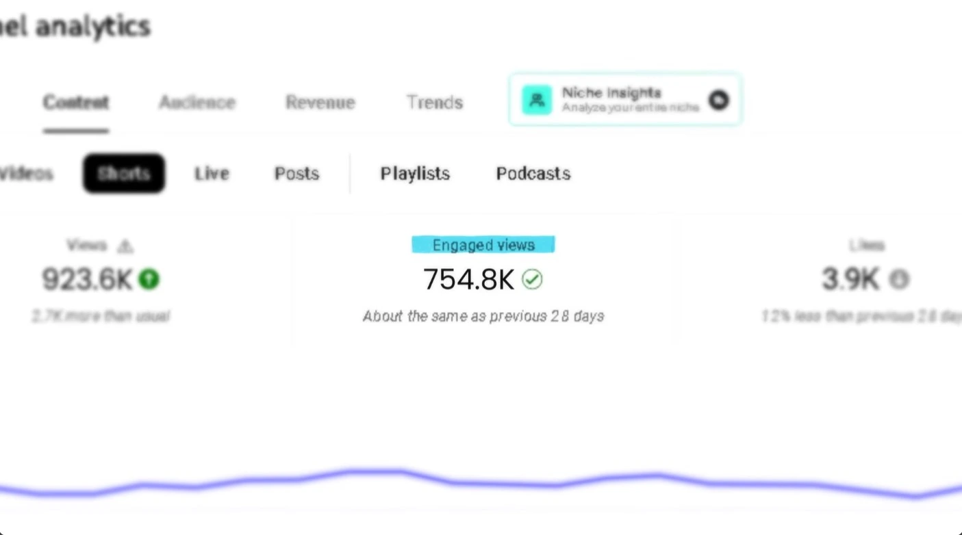Open the Revenue tab
This screenshot has width=962, height=535.
coord(320,102)
